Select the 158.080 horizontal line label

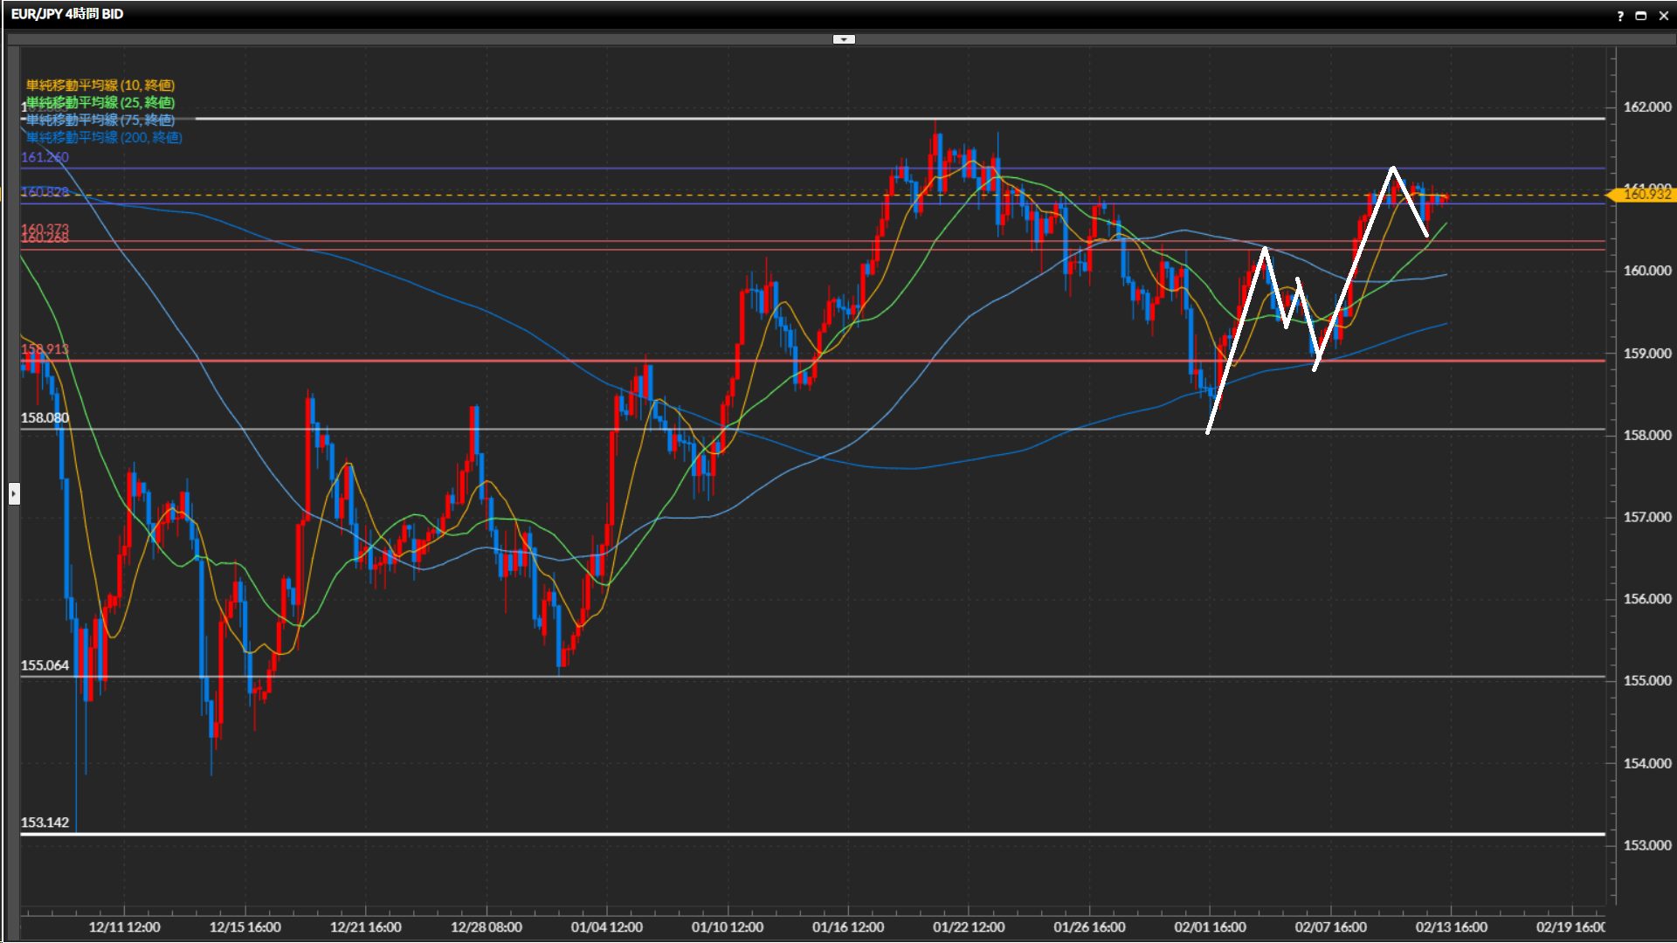tap(45, 417)
